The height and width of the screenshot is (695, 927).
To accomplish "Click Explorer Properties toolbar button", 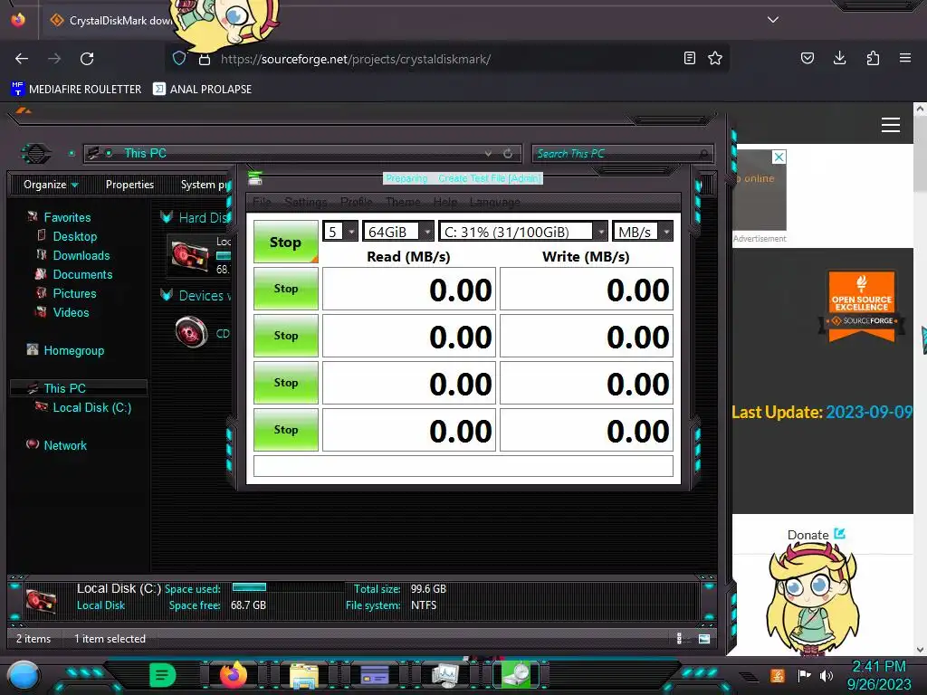I will (129, 185).
